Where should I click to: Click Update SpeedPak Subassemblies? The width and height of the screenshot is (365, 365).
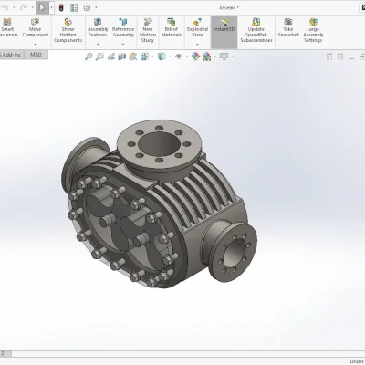click(x=256, y=30)
